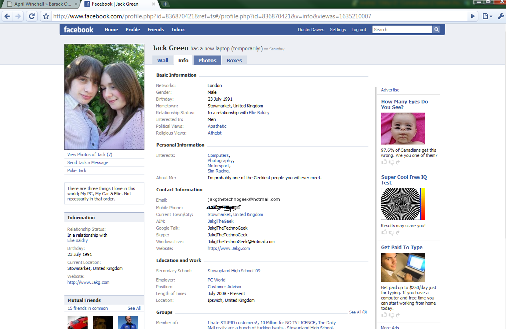The height and width of the screenshot is (329, 506).
Task: Thumbs up the Get Paid To Type ad
Action: [x=384, y=315]
